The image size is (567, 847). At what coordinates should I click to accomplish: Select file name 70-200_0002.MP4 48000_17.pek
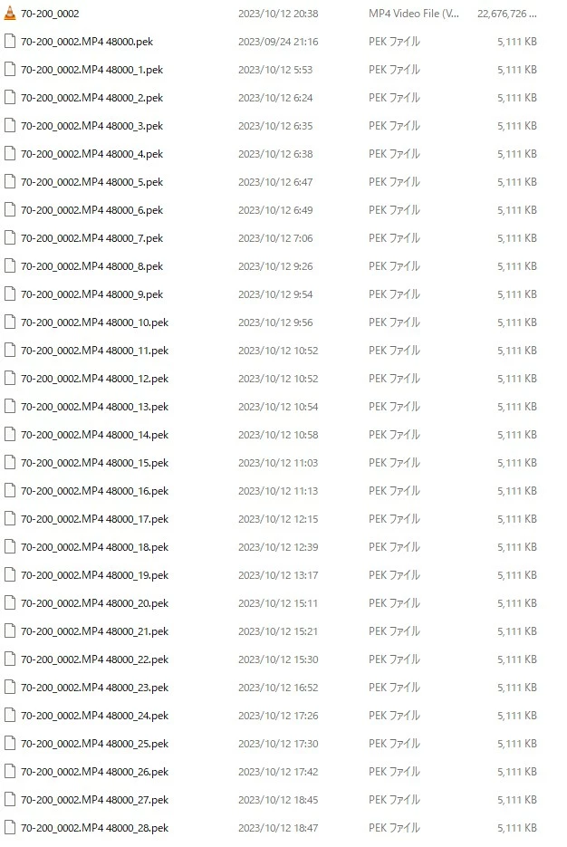94,519
